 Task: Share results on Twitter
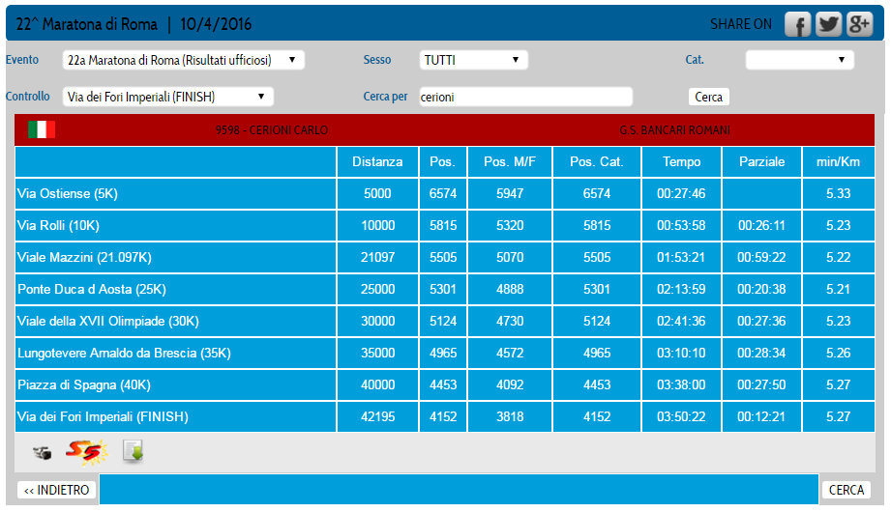[828, 25]
